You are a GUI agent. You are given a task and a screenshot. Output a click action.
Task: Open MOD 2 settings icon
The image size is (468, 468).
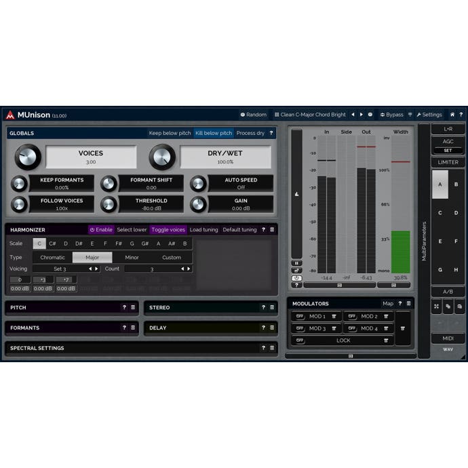[x=386, y=316]
